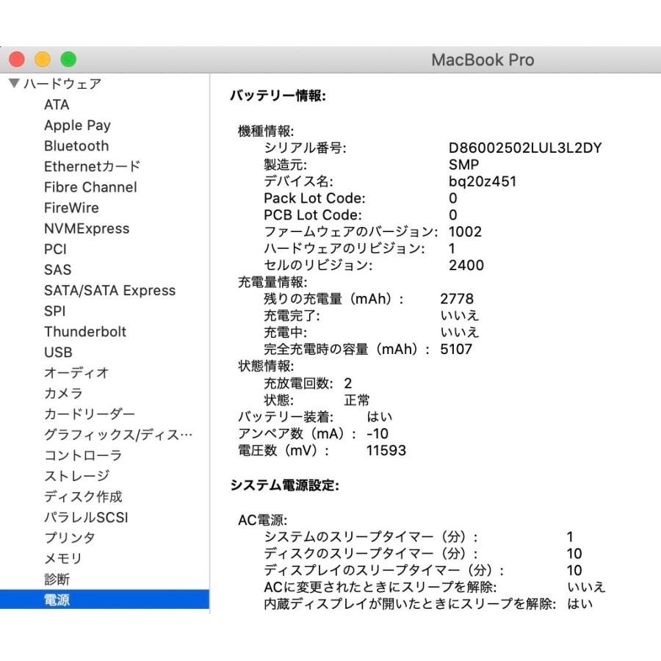Click 内蔵ディスプレイが開いたときにスリープを解除 label

pyautogui.click(x=410, y=604)
